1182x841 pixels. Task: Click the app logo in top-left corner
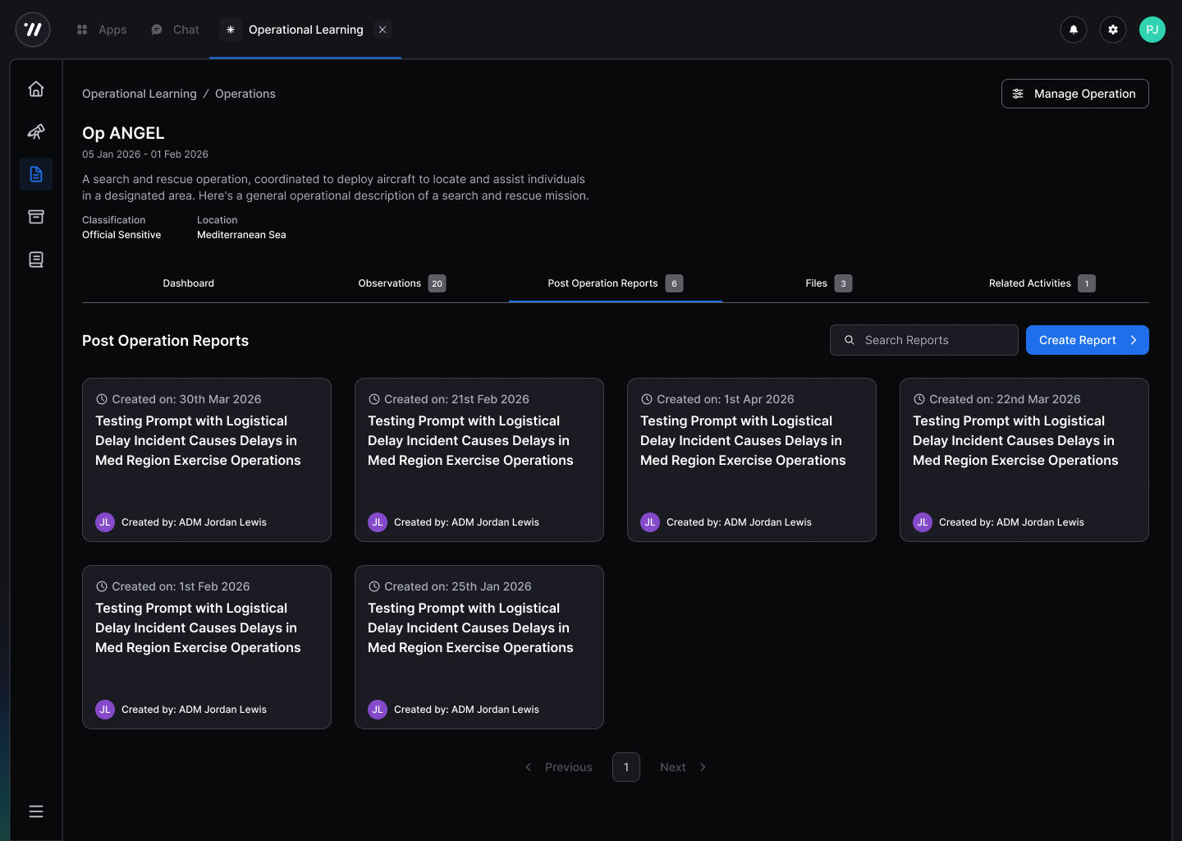point(33,30)
